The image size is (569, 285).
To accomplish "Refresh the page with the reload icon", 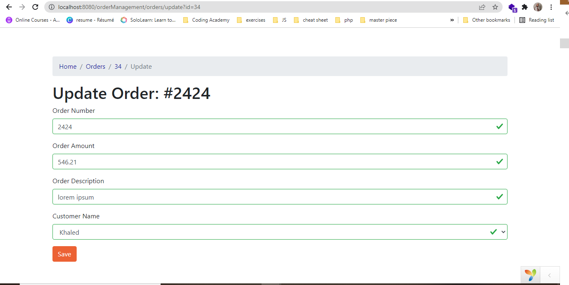I will (x=34, y=7).
